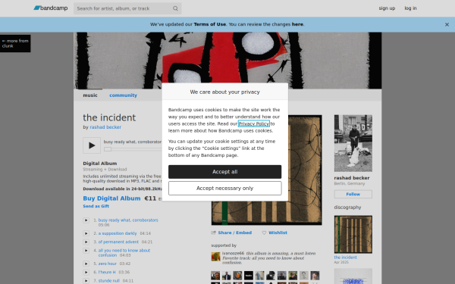
Task: Submit search with magnifier icon
Action: click(x=175, y=8)
